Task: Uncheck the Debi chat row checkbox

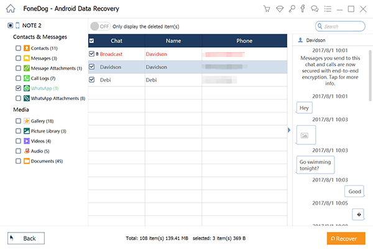Action: 91,80
